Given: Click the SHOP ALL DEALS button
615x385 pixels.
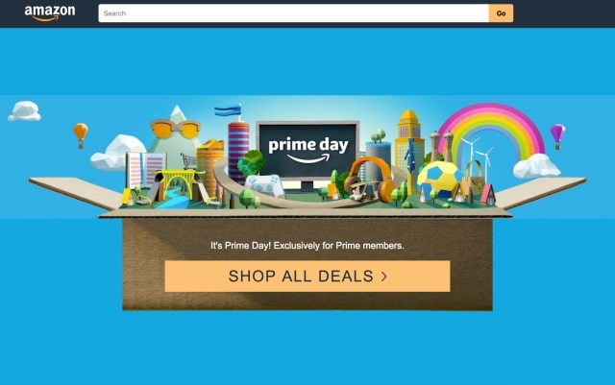Looking at the screenshot, I should click(x=307, y=276).
